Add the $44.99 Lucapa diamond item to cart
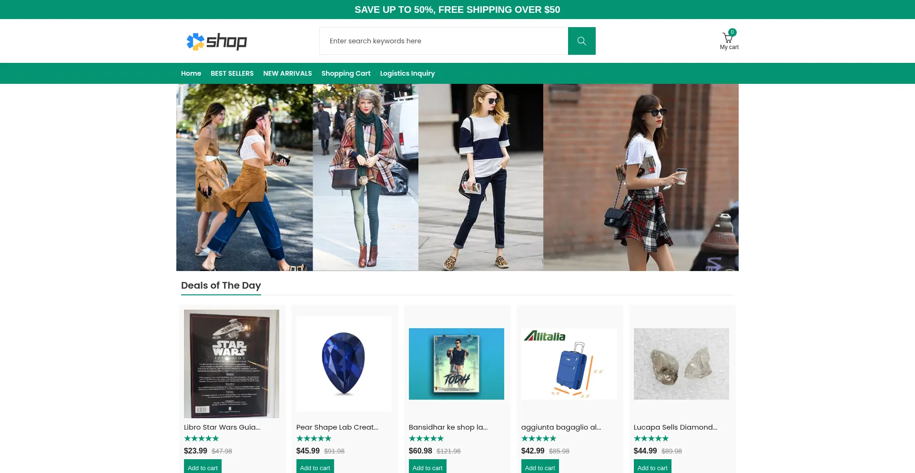915x473 pixels. click(x=652, y=467)
